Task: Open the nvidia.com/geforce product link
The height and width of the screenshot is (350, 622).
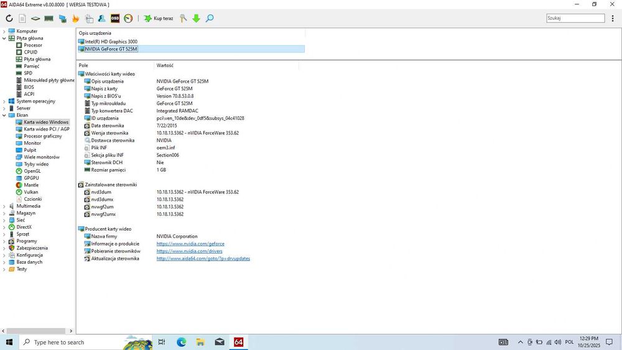Action: click(190, 244)
